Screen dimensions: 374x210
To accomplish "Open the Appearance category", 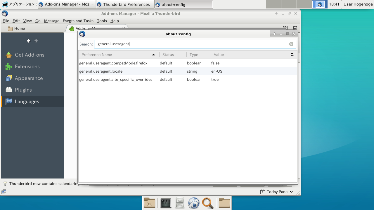I will click(32, 78).
